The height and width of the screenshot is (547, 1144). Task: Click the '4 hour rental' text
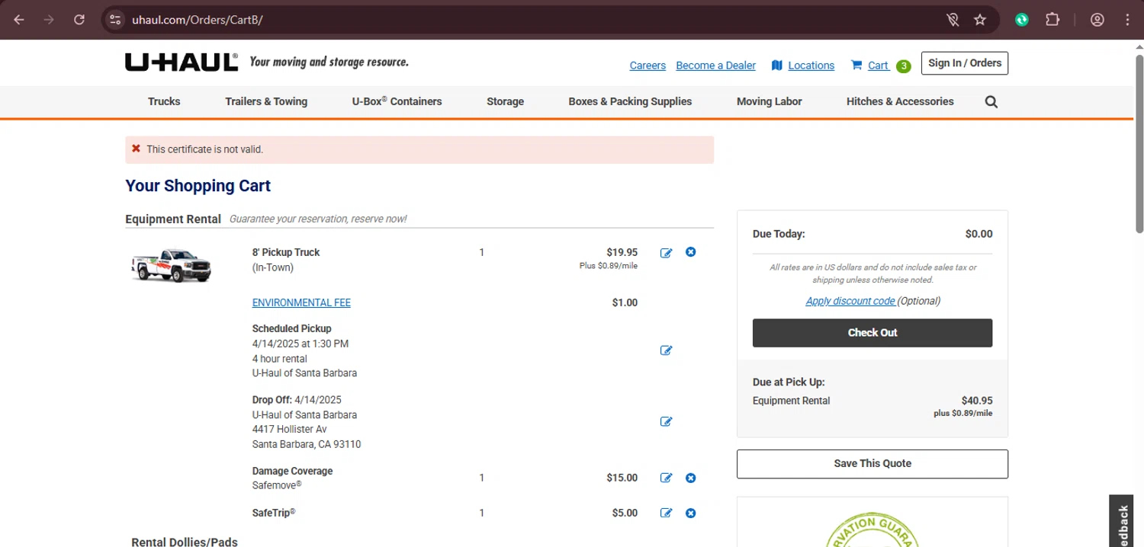pos(280,359)
